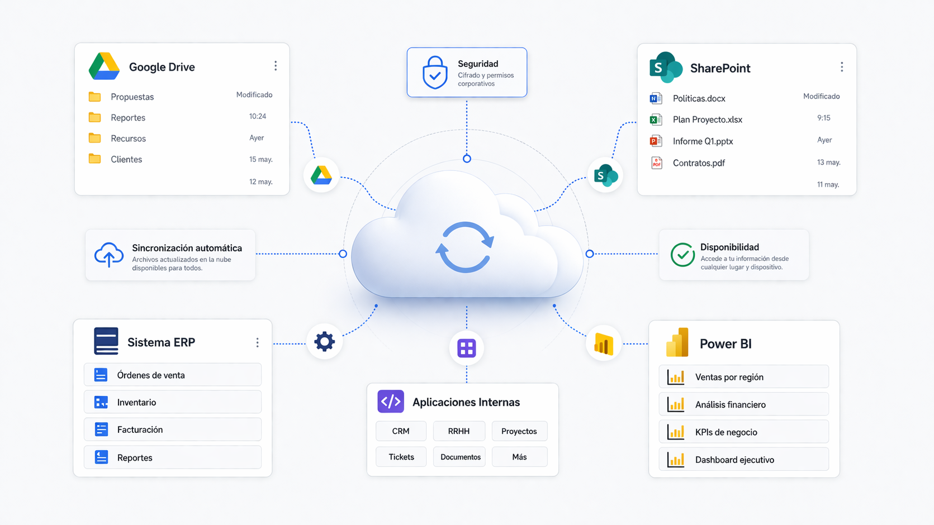Screen dimensions: 934x525
Task: Click the green check icon on Disponibilidad
Action: pos(682,255)
